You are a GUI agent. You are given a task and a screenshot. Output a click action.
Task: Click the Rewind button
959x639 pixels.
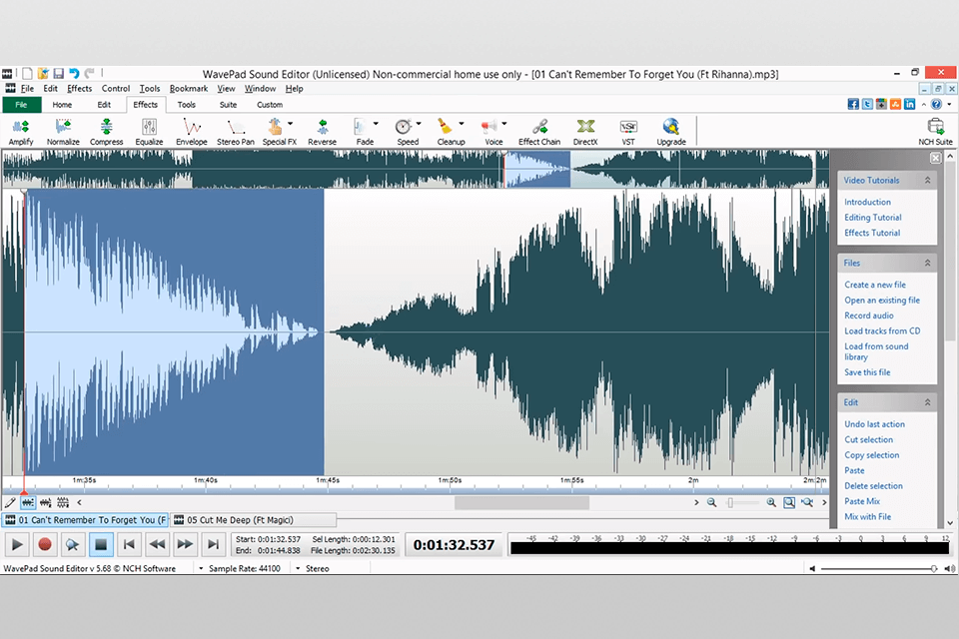(157, 544)
